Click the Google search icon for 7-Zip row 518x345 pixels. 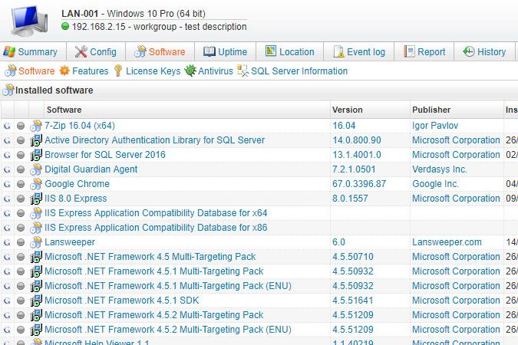[7, 126]
